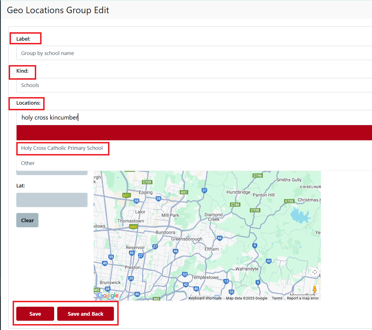Pick the red highlighted suggestion row
Viewport: 372px width, 330px height.
click(194, 133)
